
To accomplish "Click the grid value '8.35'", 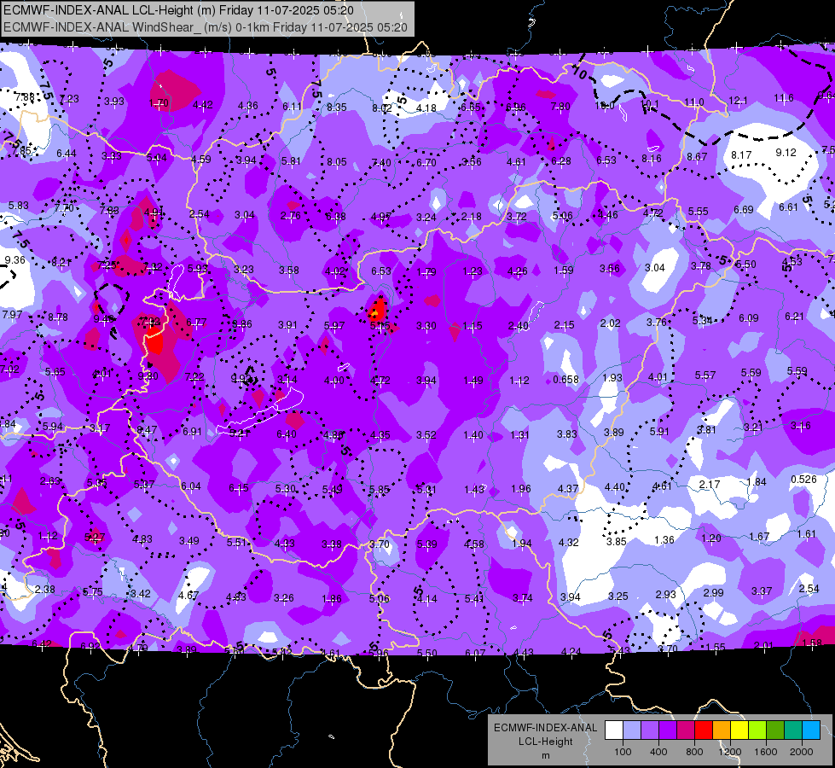I will point(337,108).
